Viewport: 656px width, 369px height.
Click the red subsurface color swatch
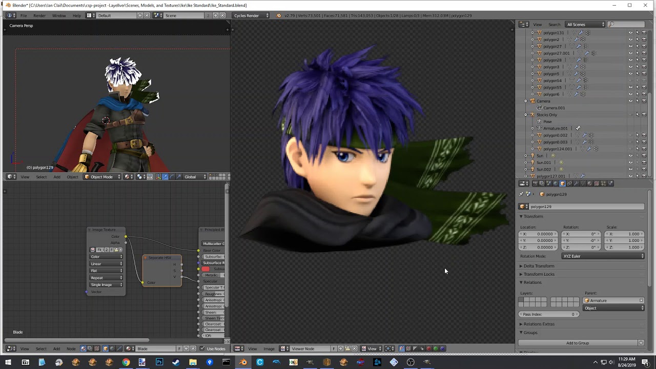coord(206,269)
